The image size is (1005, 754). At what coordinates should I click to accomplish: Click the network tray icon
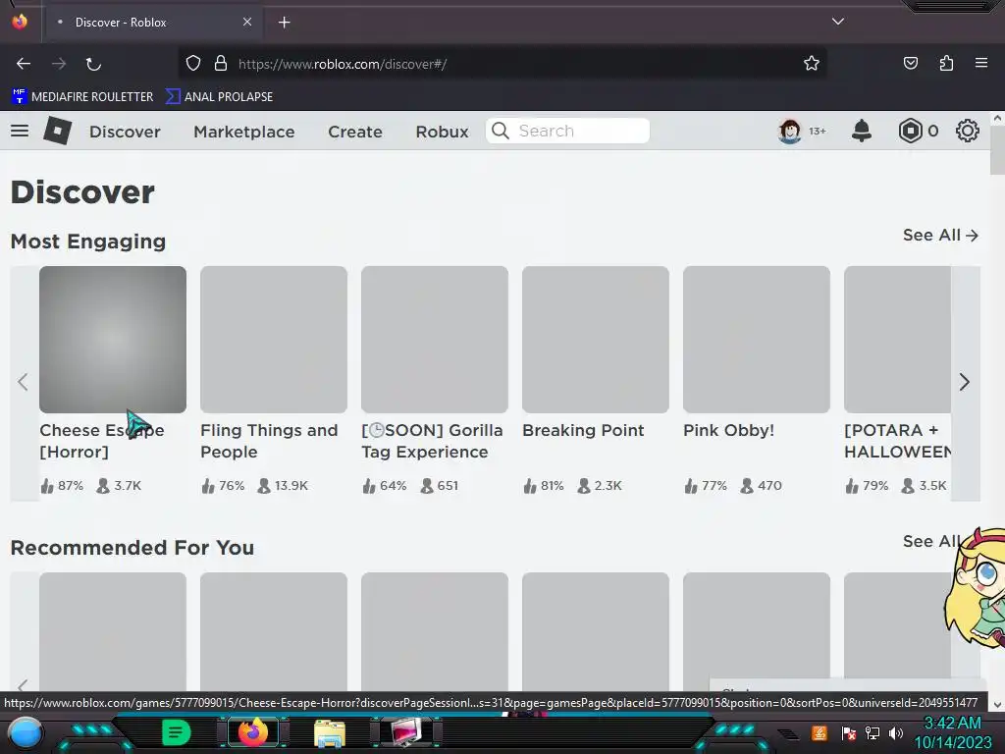coord(872,732)
